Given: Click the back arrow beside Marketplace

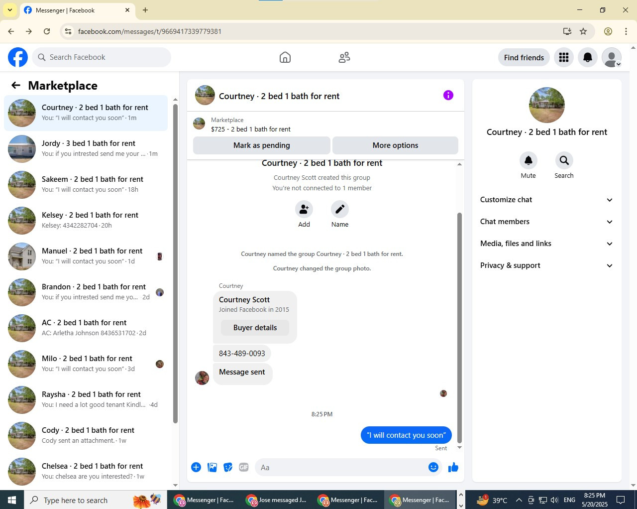Looking at the screenshot, I should [x=16, y=85].
